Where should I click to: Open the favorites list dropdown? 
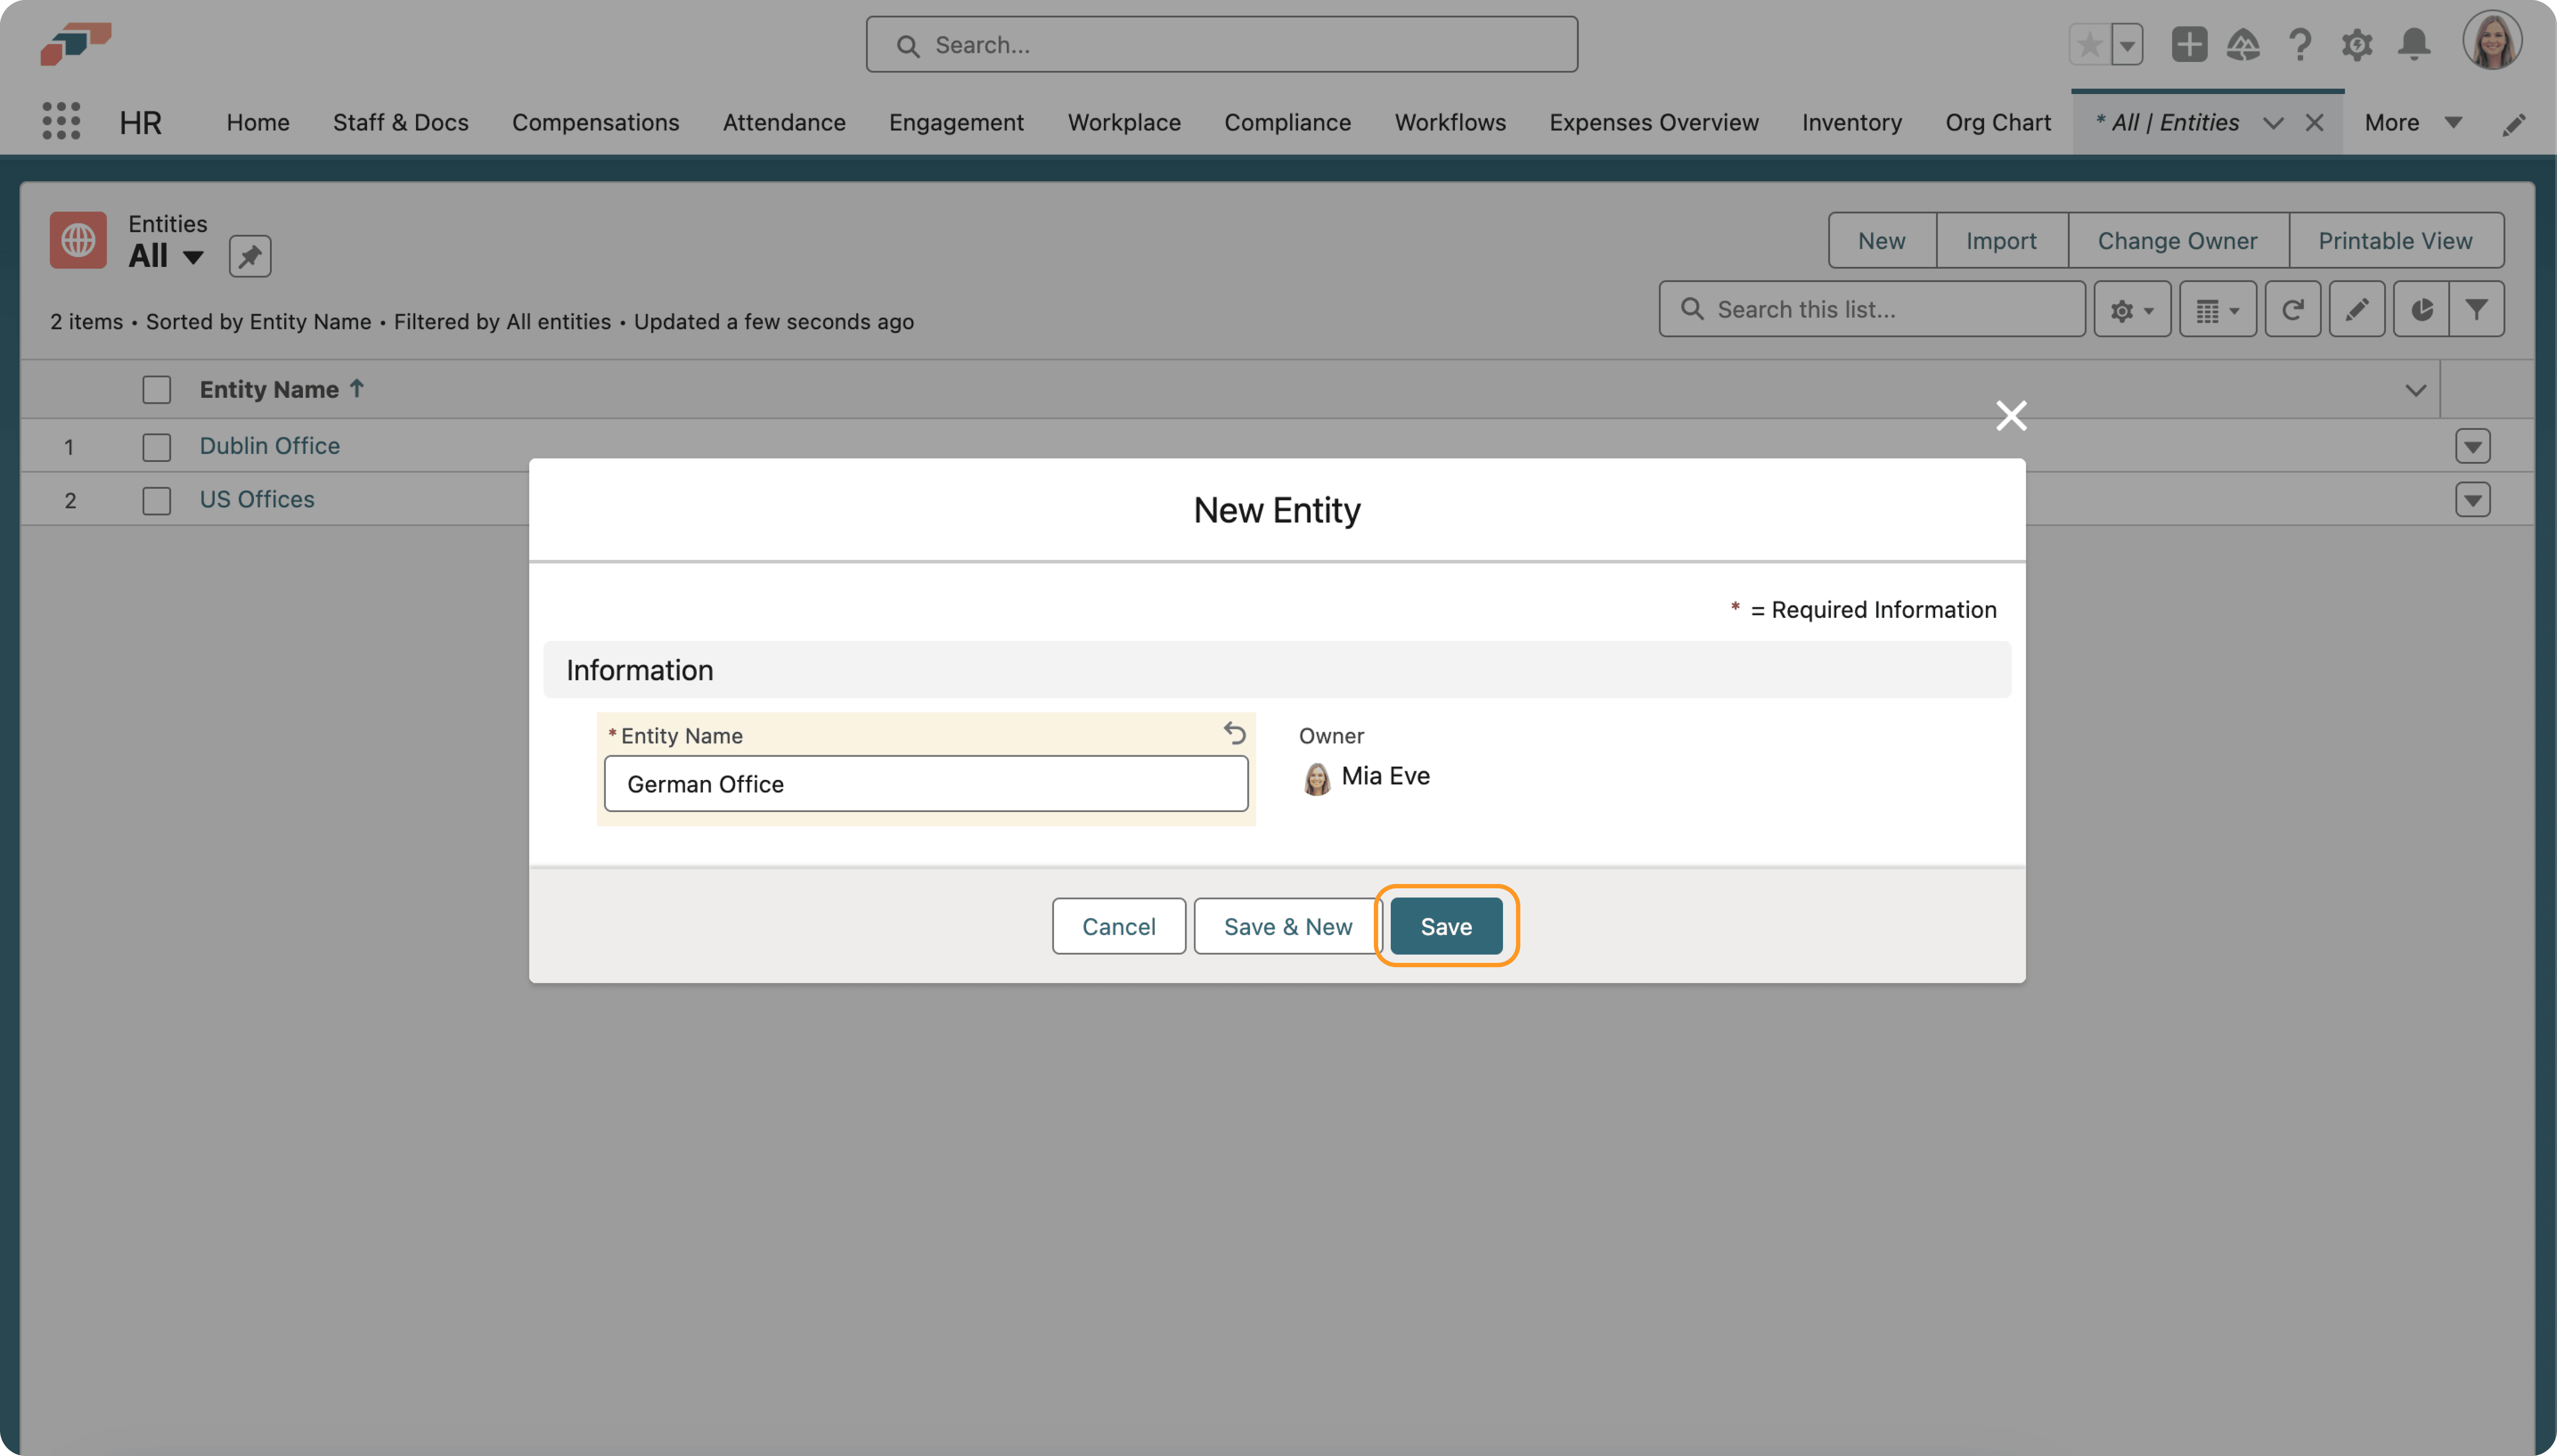pyautogui.click(x=2127, y=44)
